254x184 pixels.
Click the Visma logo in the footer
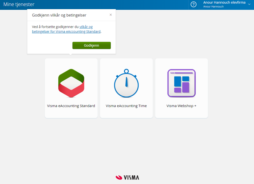point(127,177)
